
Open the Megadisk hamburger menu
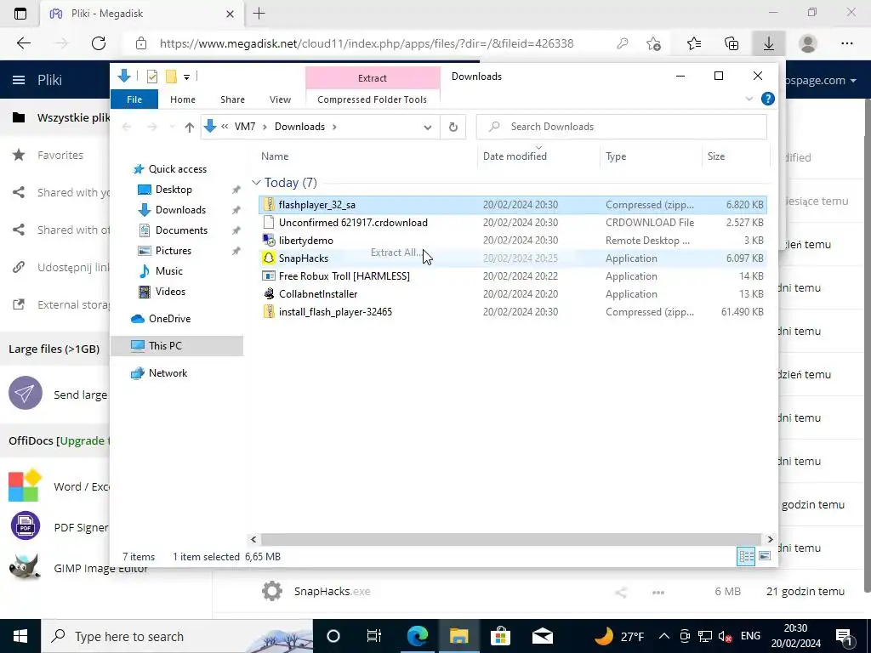pos(19,80)
